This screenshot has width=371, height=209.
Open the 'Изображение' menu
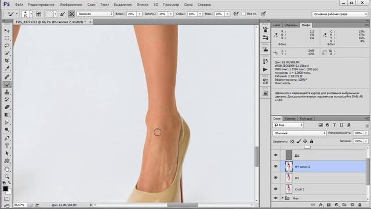71,5
